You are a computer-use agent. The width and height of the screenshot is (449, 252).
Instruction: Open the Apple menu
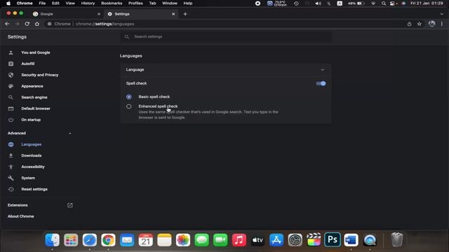(x=8, y=3)
